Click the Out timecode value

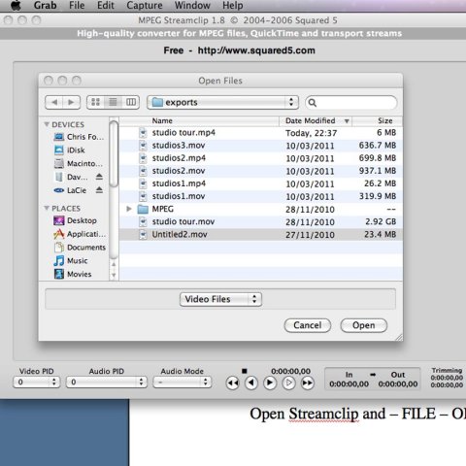click(398, 384)
